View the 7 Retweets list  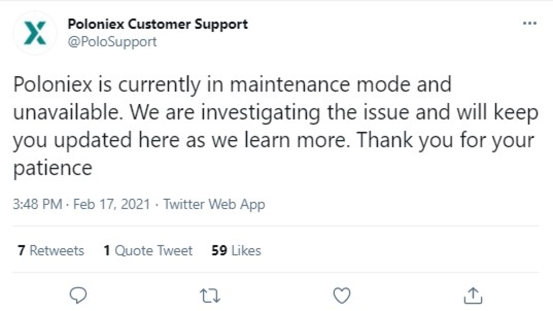pyautogui.click(x=51, y=250)
